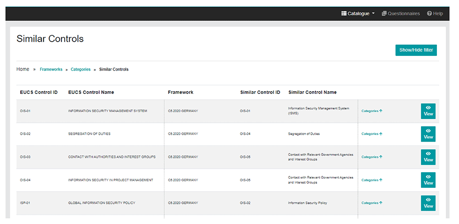The height and width of the screenshot is (224, 459).
Task: Click C5.2020 GERMANY in the ISP-01 row
Action: 183,203
